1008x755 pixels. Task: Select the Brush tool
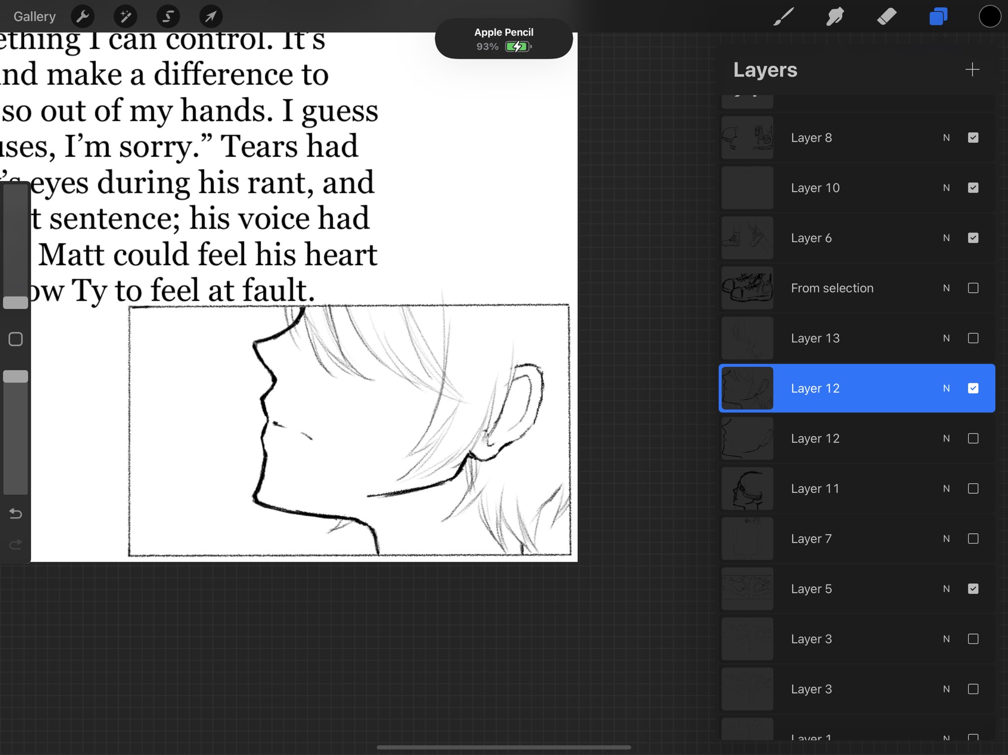pos(783,17)
